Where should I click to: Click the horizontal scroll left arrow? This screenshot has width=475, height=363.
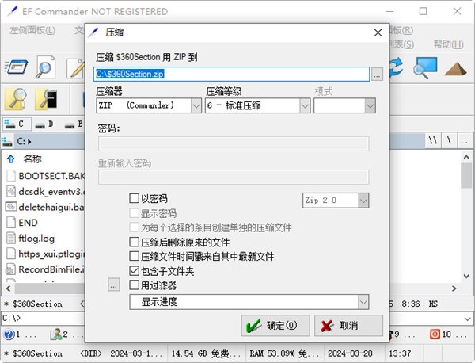tap(8, 288)
